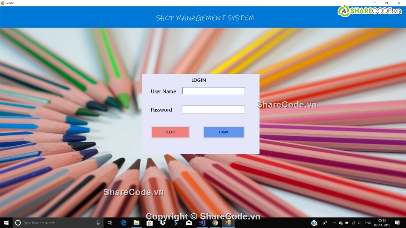The height and width of the screenshot is (228, 406).
Task: Click into the Password input box
Action: (x=213, y=109)
